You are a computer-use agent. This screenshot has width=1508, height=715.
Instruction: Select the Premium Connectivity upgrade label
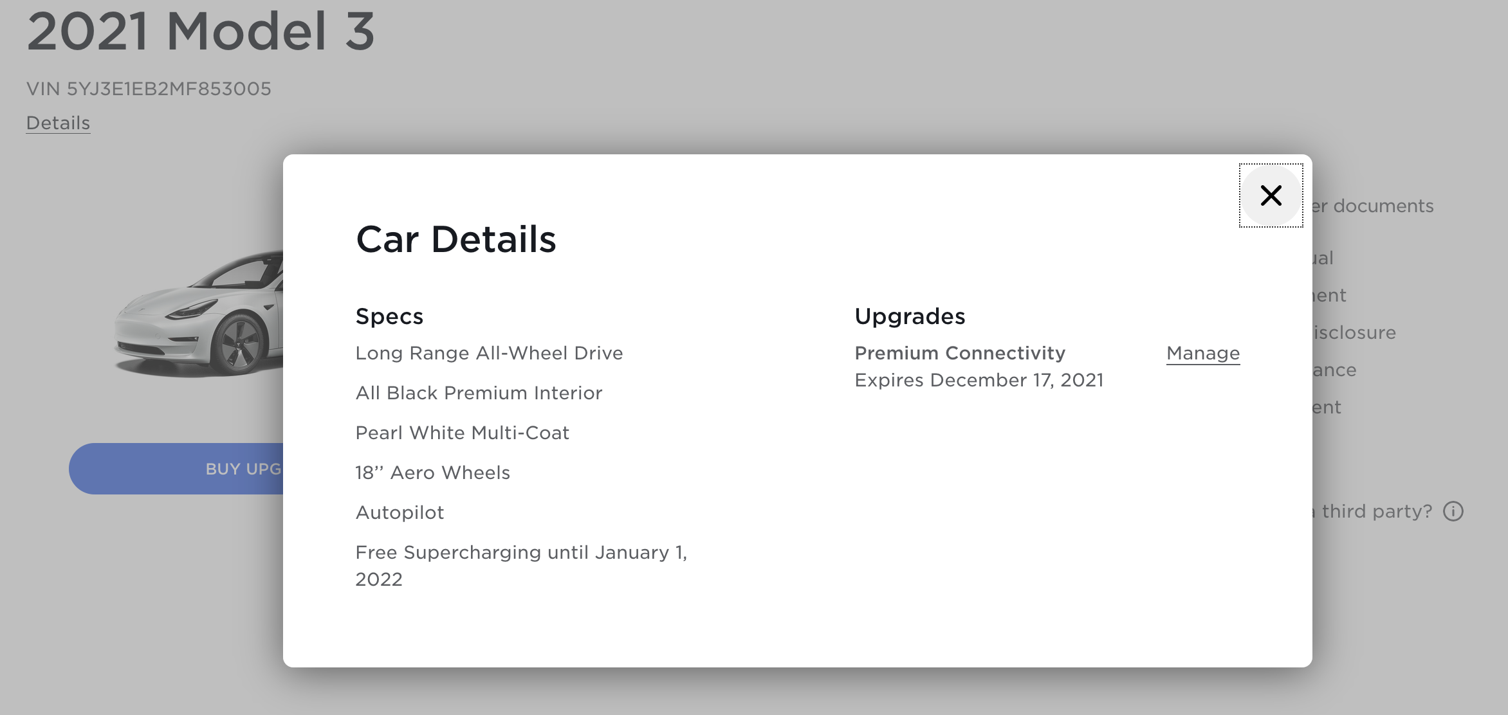[959, 353]
